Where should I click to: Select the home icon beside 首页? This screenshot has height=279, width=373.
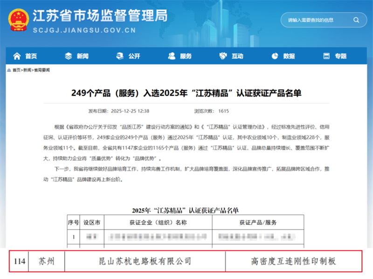point(16,55)
